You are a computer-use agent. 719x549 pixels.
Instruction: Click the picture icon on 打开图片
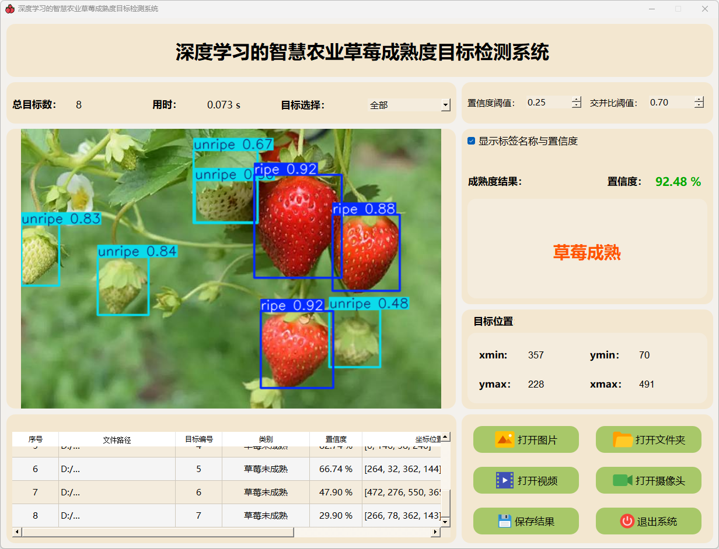[x=504, y=439]
